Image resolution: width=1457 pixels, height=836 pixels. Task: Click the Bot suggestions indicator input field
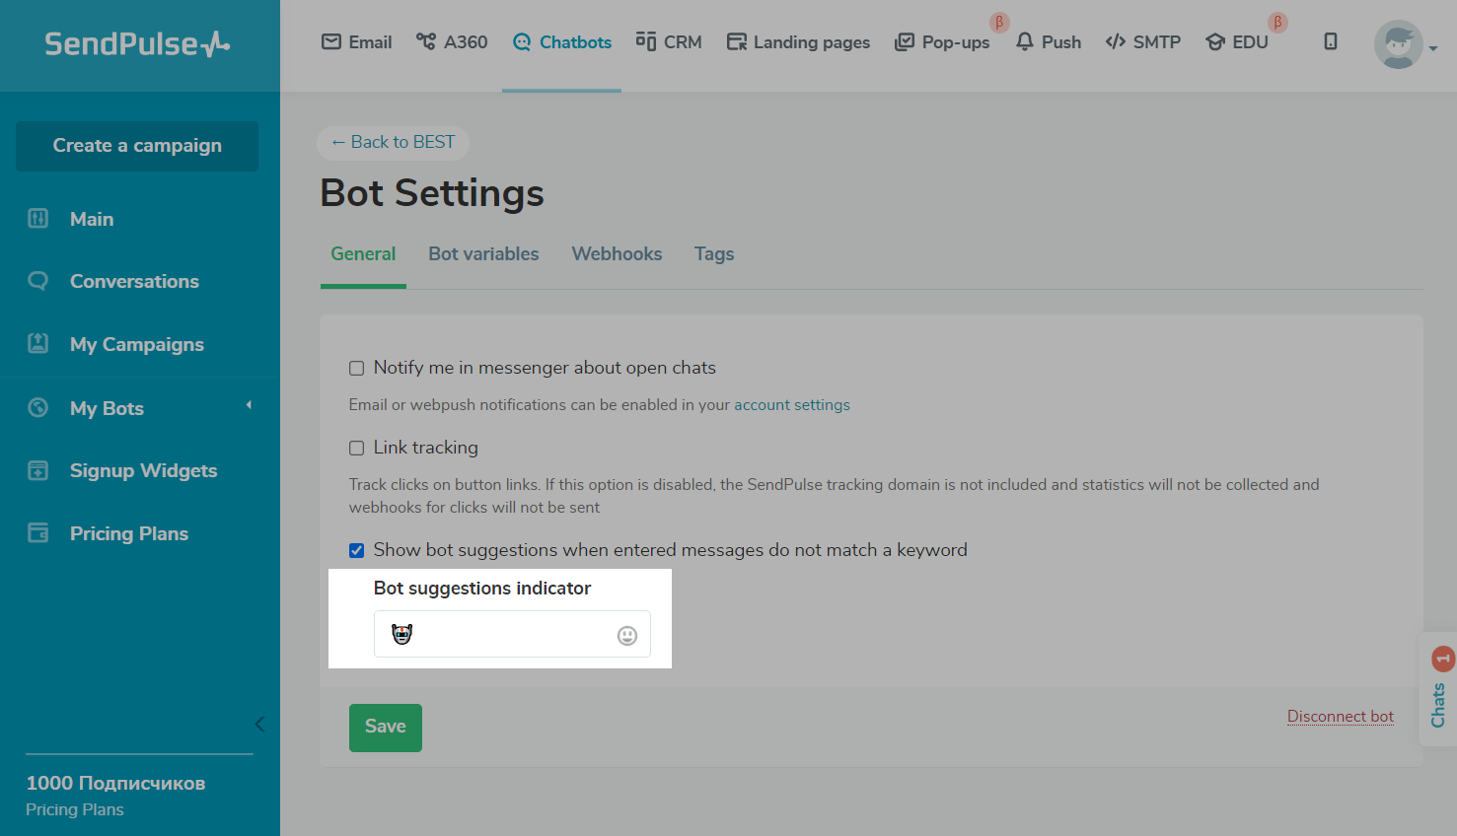(503, 635)
